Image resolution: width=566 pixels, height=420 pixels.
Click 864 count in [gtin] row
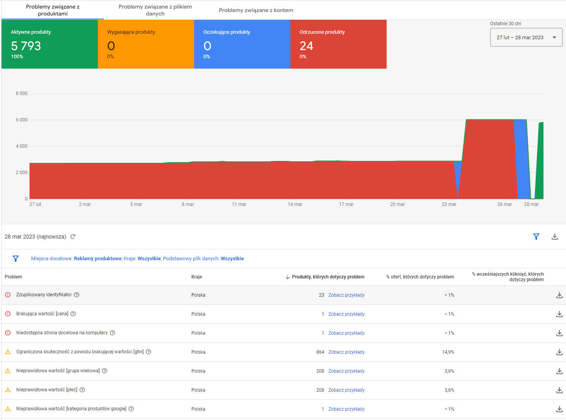(320, 352)
